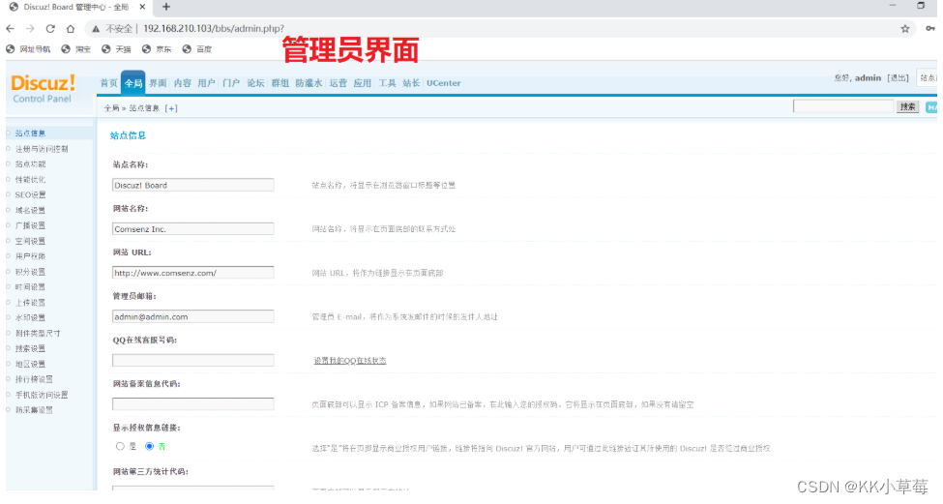The image size is (943, 504).
Task: Click the 网站 URL input field
Action: click(x=193, y=273)
